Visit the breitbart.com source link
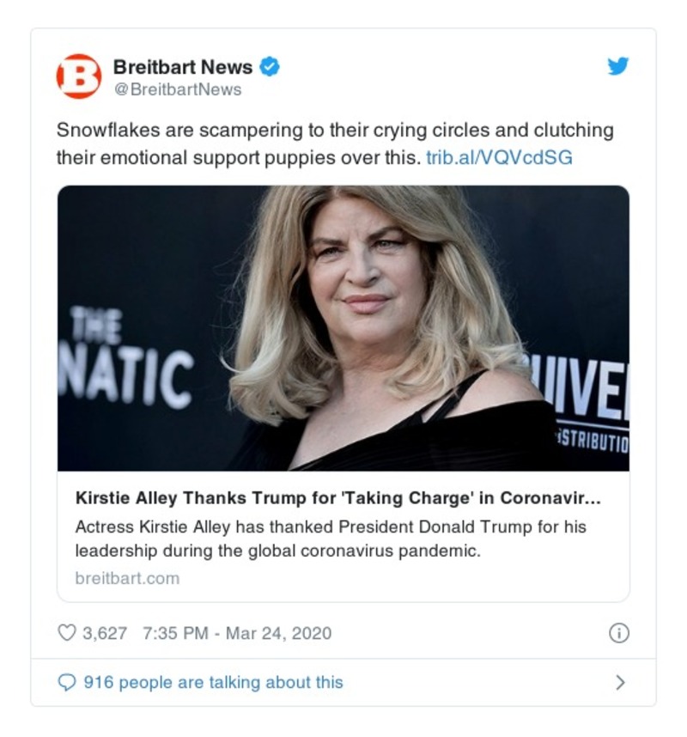The height and width of the screenshot is (737, 687). (127, 577)
